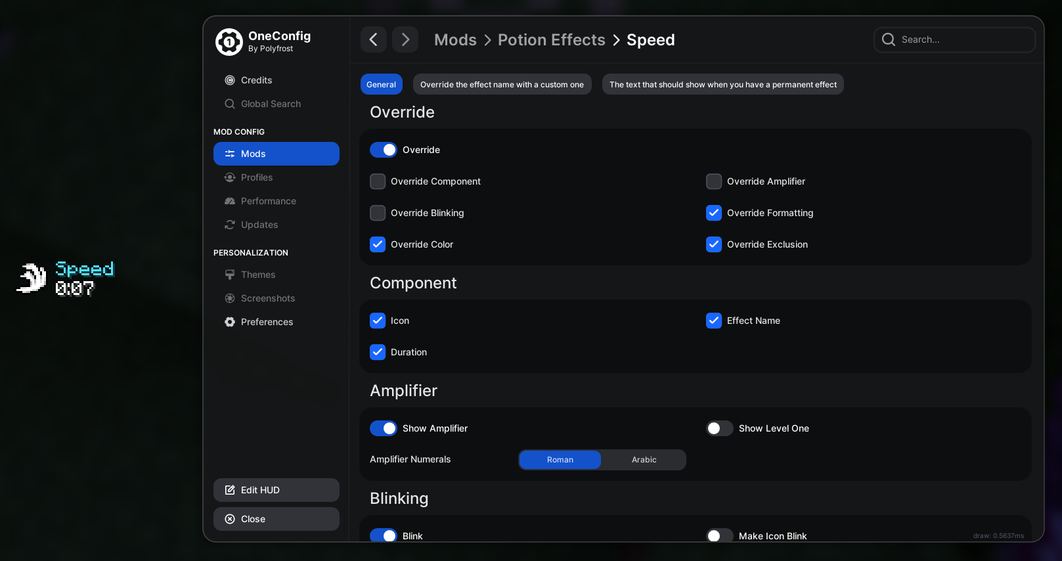Click the Themes paint roller icon

click(x=230, y=275)
